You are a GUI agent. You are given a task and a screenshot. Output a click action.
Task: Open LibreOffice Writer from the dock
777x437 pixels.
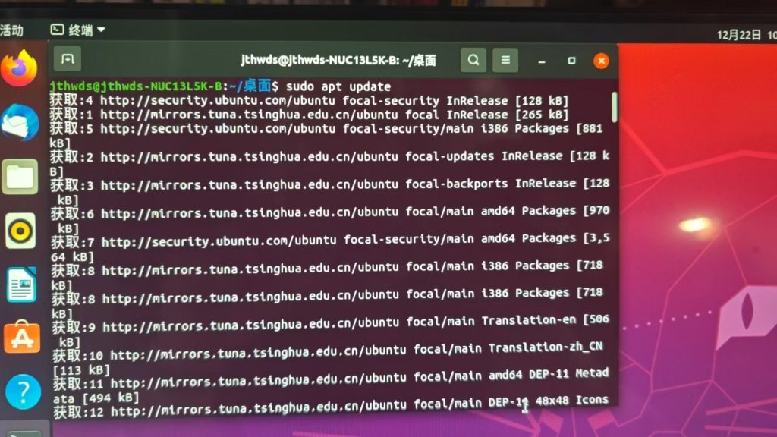click(21, 285)
